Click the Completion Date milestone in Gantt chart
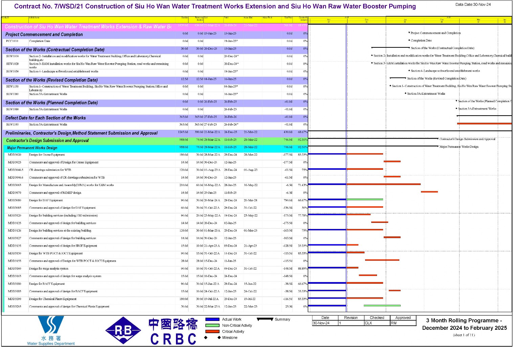 (409, 41)
